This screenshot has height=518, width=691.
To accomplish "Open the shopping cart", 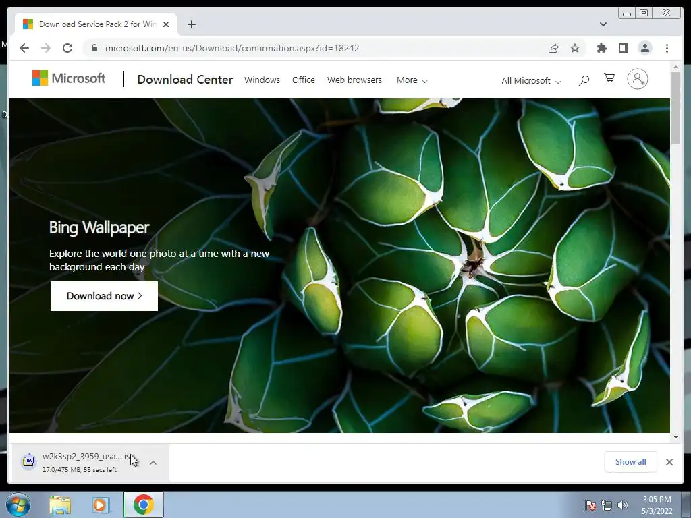I will [x=609, y=78].
